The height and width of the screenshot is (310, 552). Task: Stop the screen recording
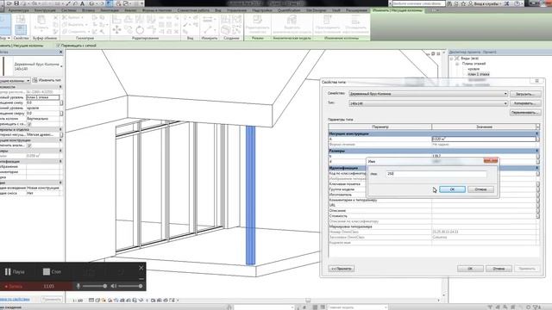tap(52, 272)
